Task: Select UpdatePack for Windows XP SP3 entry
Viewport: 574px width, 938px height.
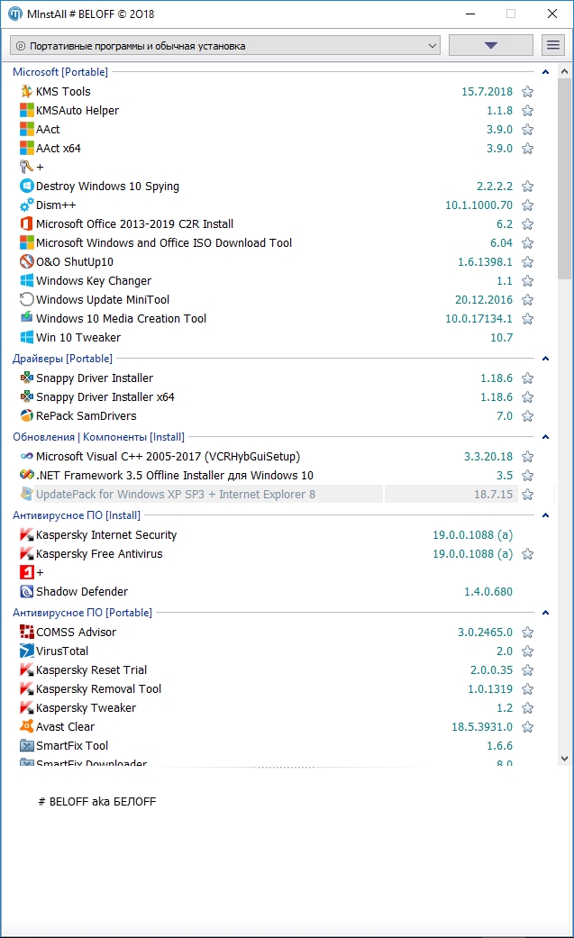Action: click(176, 494)
